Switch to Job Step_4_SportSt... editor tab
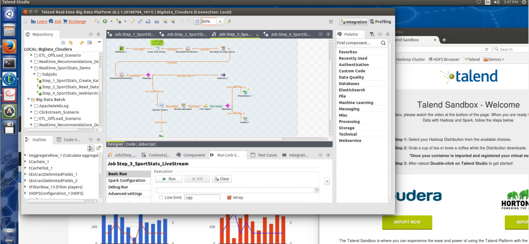Image resolution: width=529 pixels, height=244 pixels. coord(288,34)
